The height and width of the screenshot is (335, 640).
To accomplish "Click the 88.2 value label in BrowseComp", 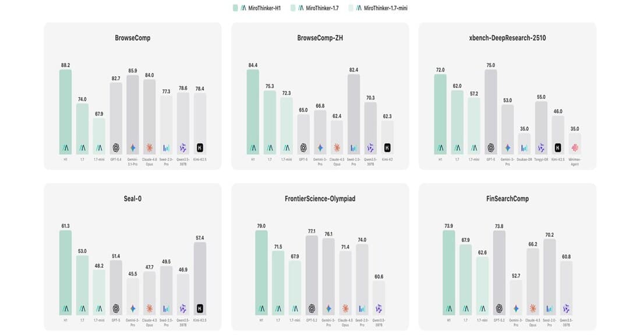I will point(65,65).
